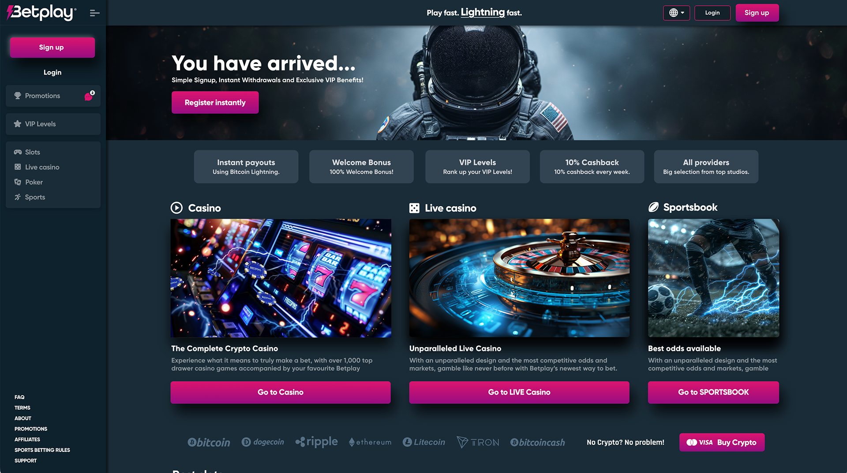Click the bitcoin logo
Image resolution: width=847 pixels, height=473 pixels.
(x=209, y=442)
